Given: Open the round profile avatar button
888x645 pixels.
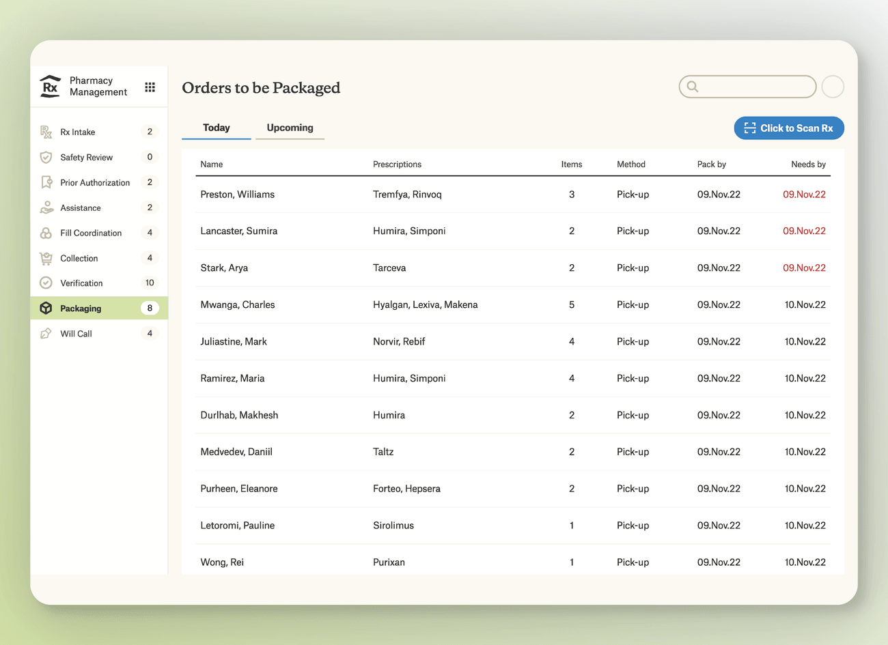Looking at the screenshot, I should point(833,87).
